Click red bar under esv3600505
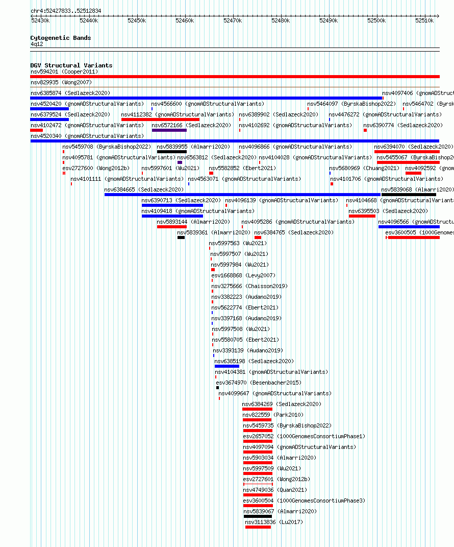This screenshot has width=454, height=547. (413, 237)
